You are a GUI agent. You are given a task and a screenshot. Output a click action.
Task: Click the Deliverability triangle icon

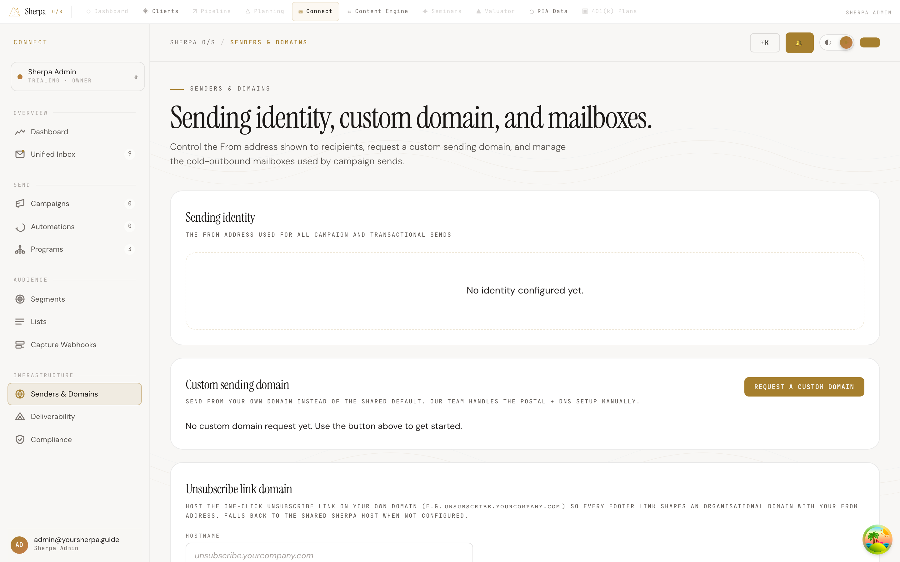coord(20,416)
